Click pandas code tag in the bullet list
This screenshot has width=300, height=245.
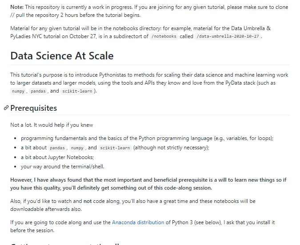click(57, 148)
